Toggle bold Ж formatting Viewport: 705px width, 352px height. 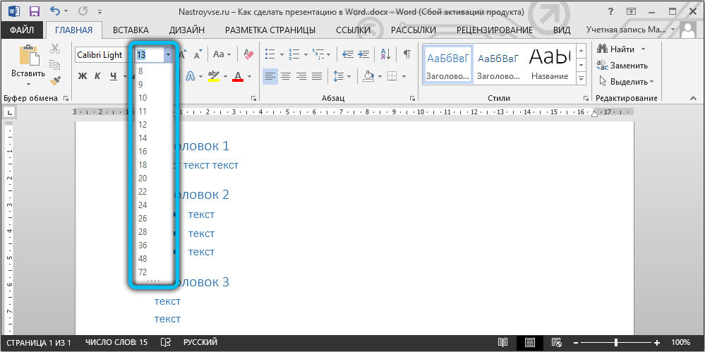[82, 76]
